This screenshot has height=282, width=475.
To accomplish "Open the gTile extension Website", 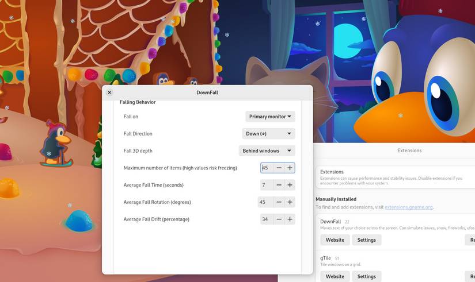I will tap(335, 276).
